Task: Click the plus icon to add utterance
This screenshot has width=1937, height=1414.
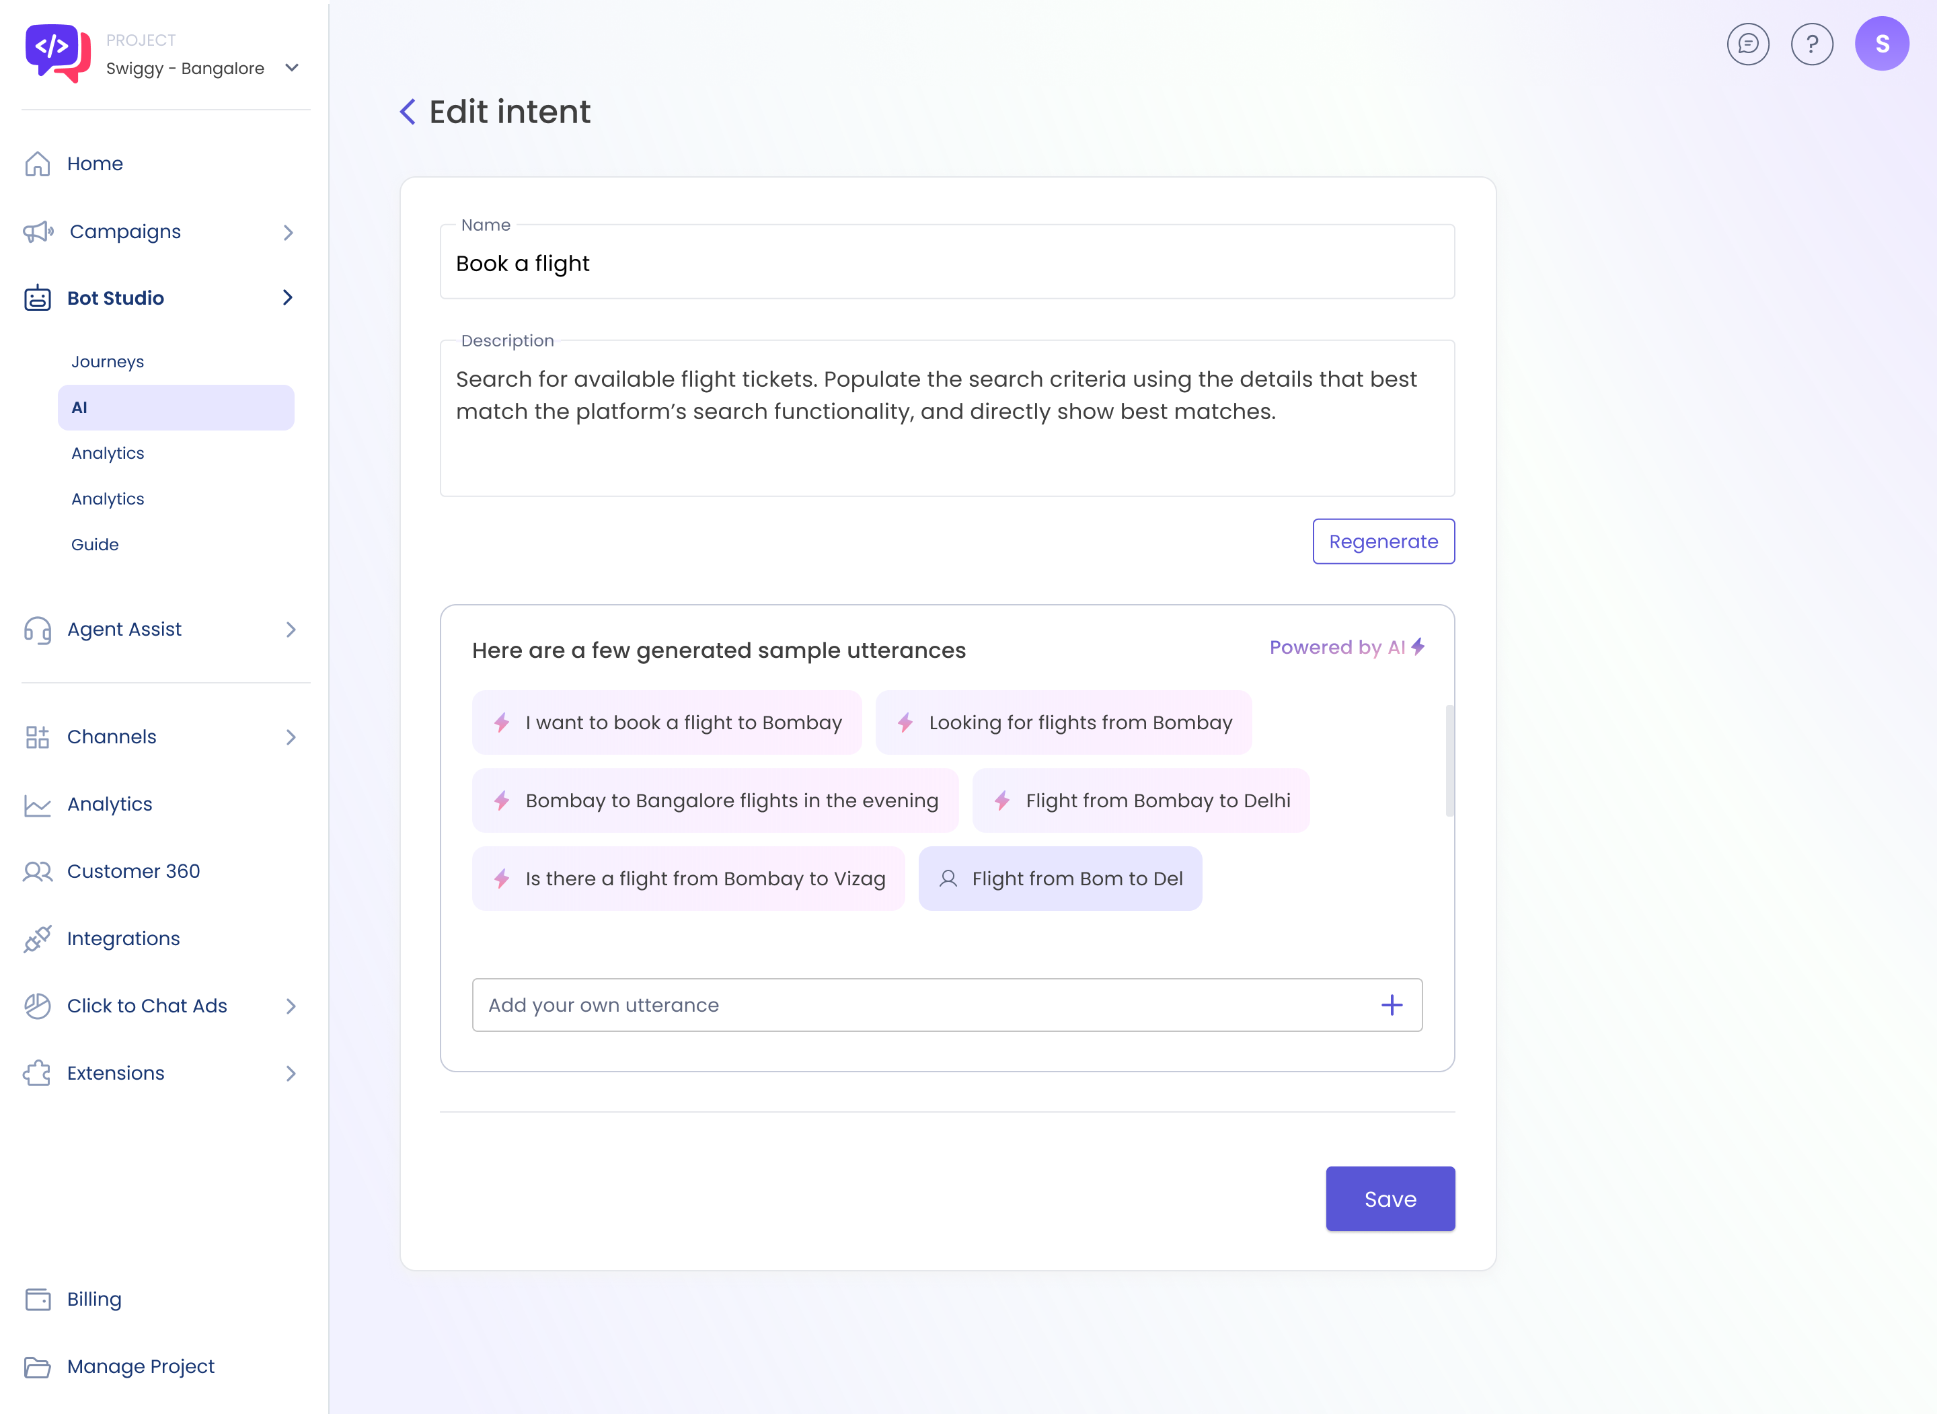Action: coord(1391,1005)
